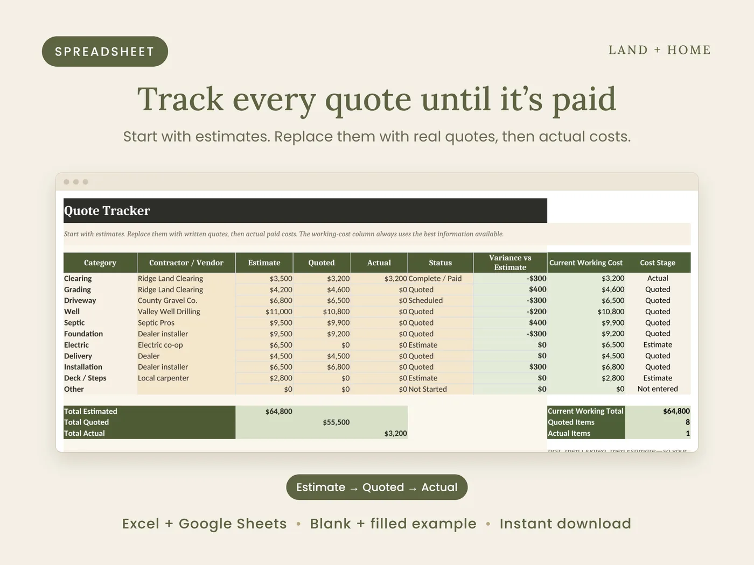Click the Installation category cell

[100, 367]
